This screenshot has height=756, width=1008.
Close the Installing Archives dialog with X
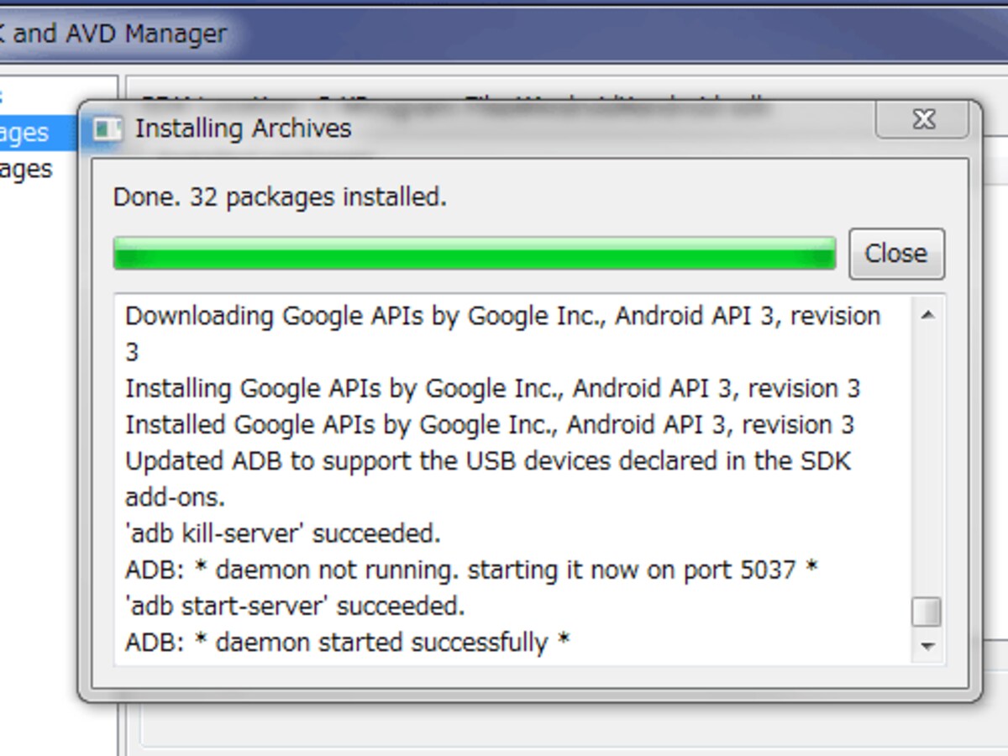[924, 119]
